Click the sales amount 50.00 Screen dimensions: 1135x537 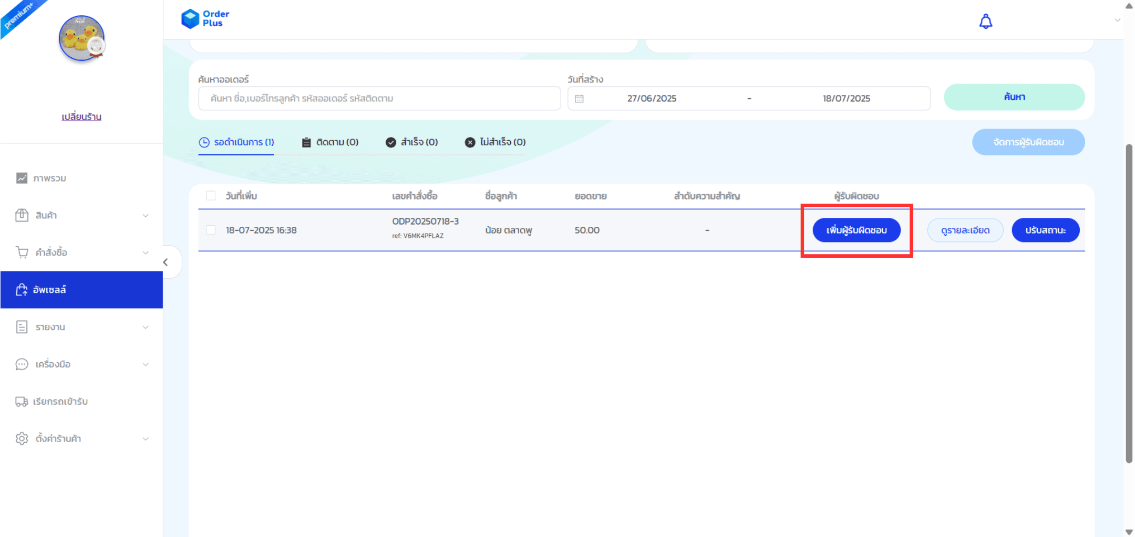coord(587,230)
